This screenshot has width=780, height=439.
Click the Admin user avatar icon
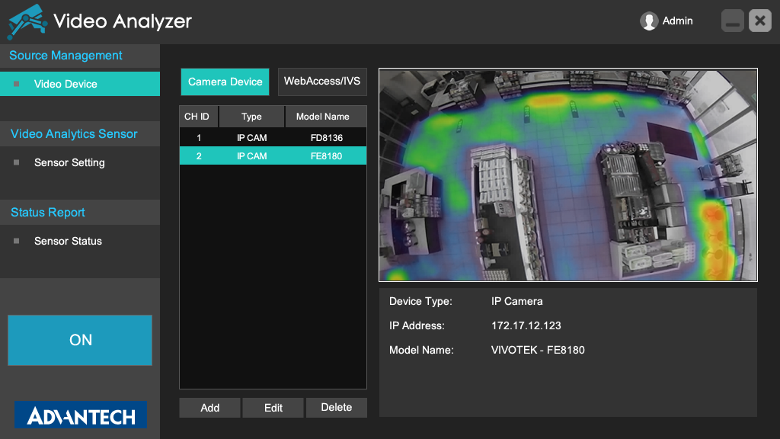point(649,21)
